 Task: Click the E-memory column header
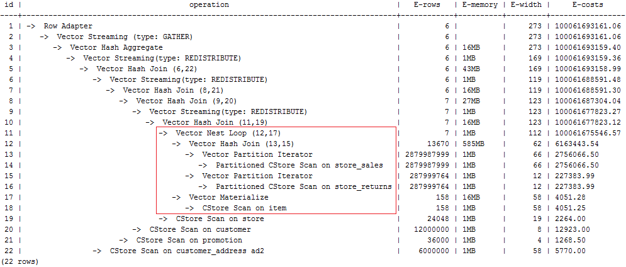click(480, 5)
